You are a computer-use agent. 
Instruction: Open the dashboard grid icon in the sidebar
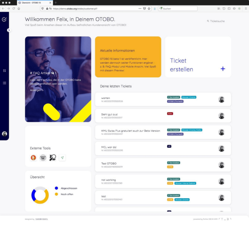tap(5, 71)
